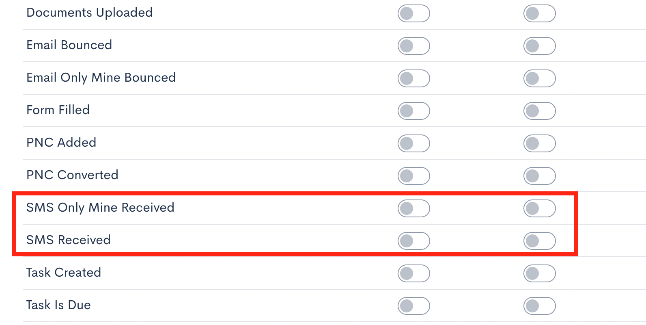The height and width of the screenshot is (325, 646).
Task: Turn on first Email Bounced toggle
Action: [413, 46]
